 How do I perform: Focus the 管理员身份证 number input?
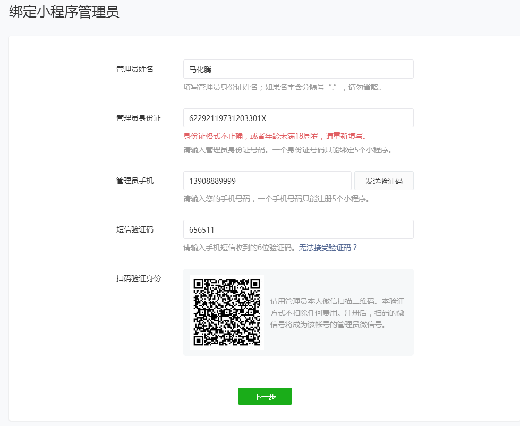[x=298, y=118]
